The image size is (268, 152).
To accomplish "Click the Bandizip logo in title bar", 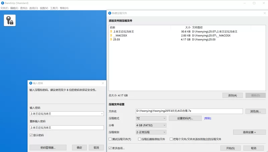I will 3,3.
